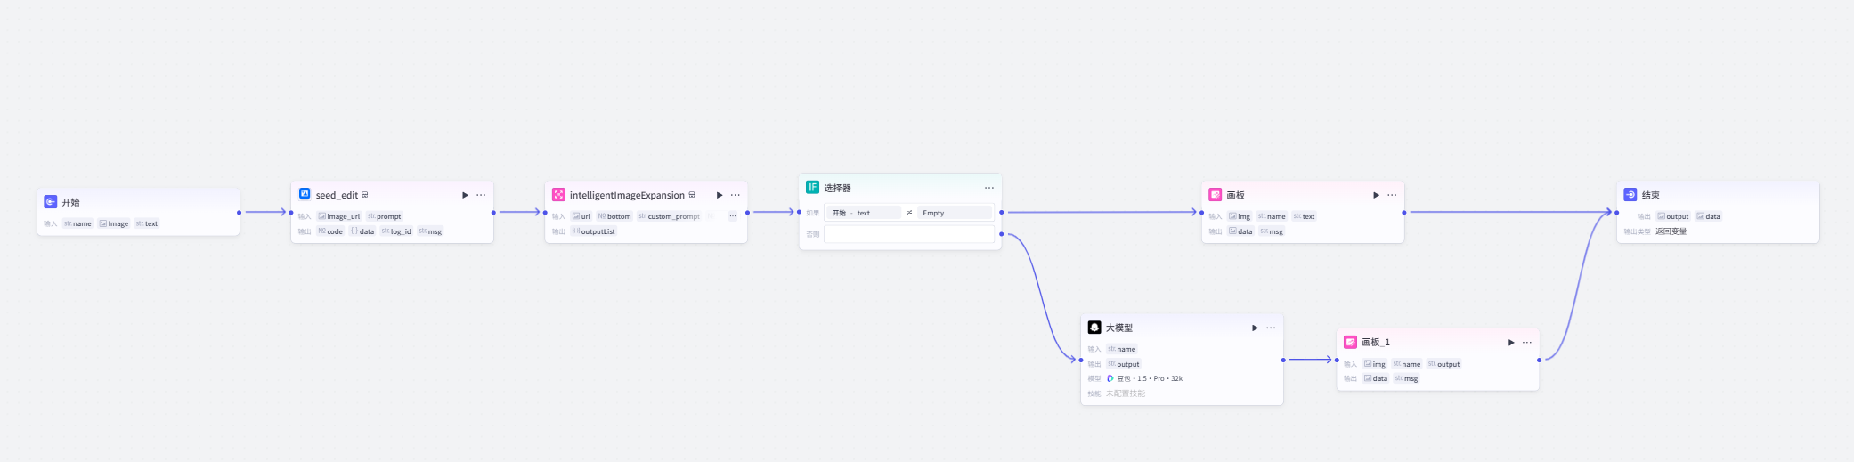
Task: Open more options on 画板_1 node
Action: [1527, 343]
